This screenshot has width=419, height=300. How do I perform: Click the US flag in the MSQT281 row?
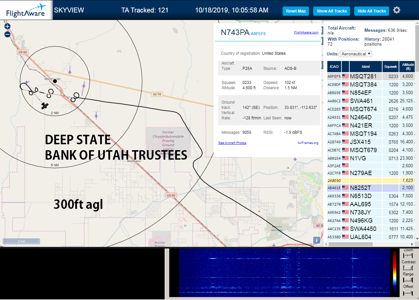[345, 76]
